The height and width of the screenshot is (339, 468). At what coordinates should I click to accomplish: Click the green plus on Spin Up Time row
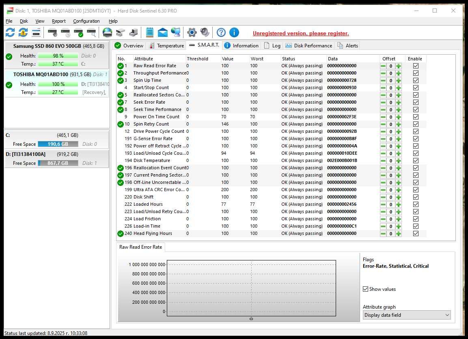(399, 81)
